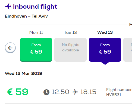Click the partially visible grey card after Wed 13
This screenshot has height=109, width=132.
point(128,50)
